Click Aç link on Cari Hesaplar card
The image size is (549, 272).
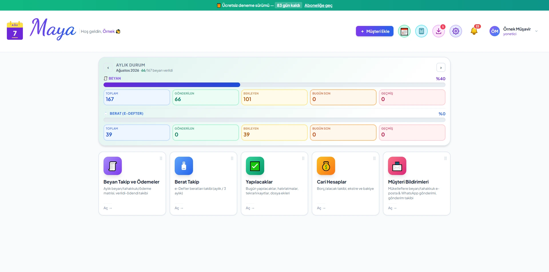pos(321,208)
